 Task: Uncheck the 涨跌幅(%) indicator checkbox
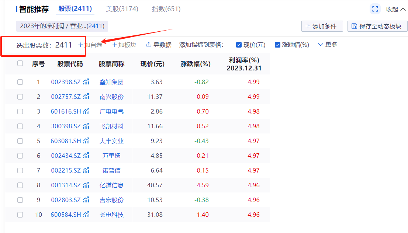point(277,45)
